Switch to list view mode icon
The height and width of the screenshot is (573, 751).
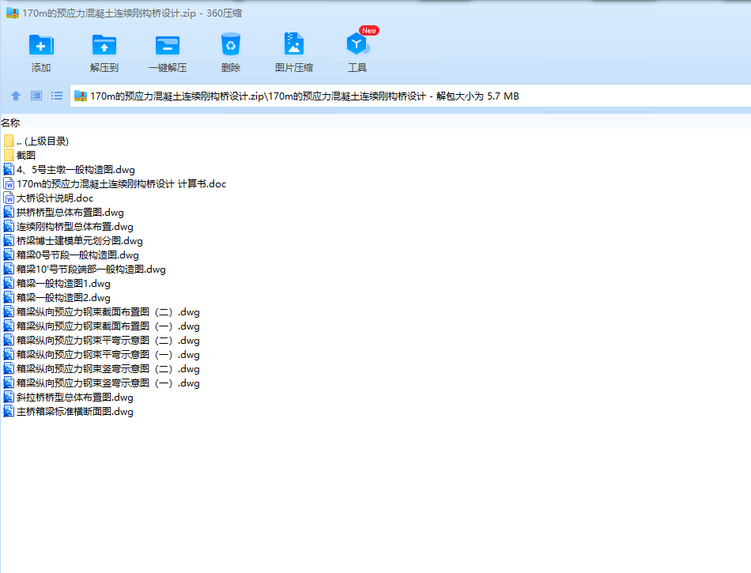coord(57,96)
